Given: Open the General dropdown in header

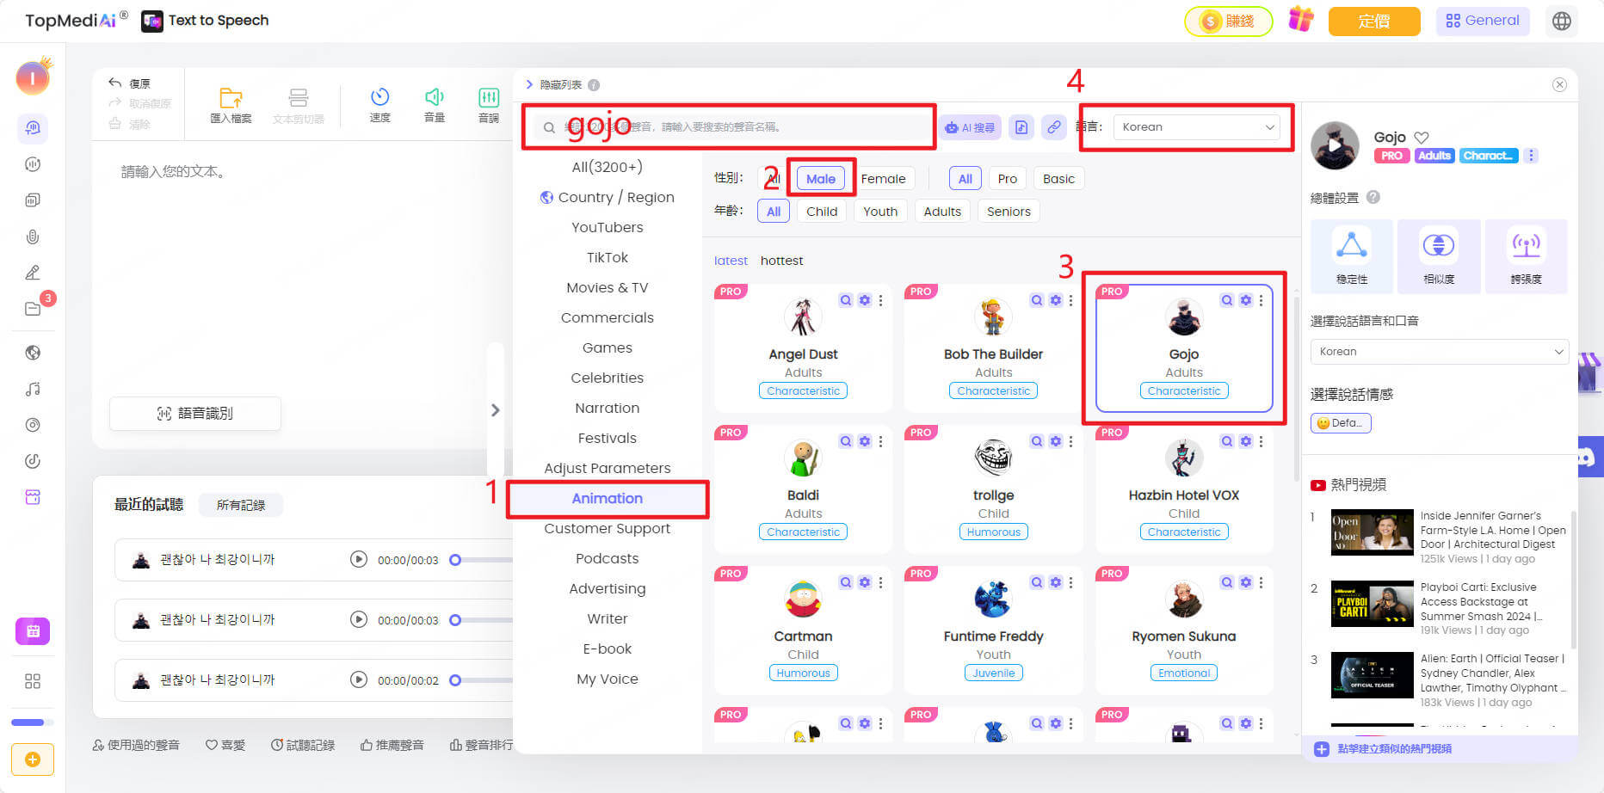Looking at the screenshot, I should click(1483, 21).
